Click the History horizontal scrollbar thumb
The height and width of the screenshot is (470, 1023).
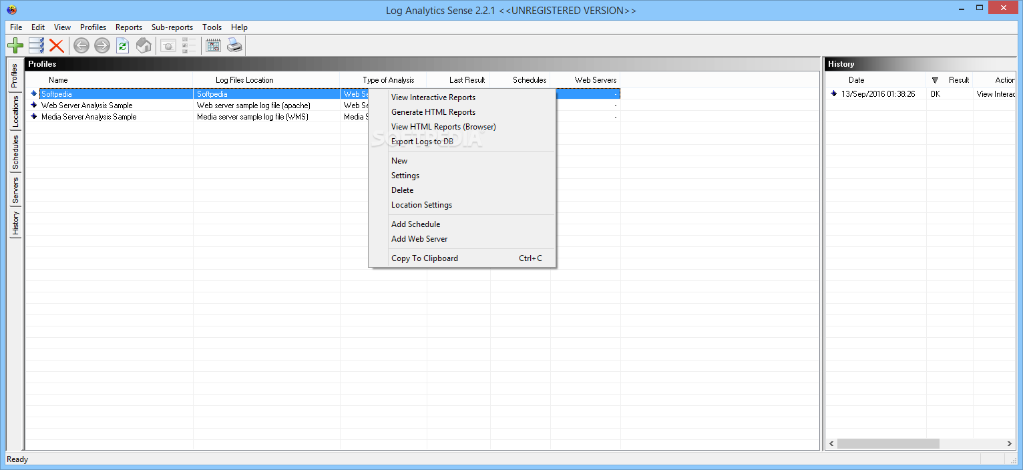pyautogui.click(x=888, y=444)
